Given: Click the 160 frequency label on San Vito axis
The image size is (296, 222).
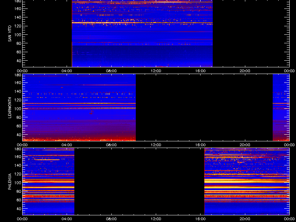Looking at the screenshot, I should (18, 9).
